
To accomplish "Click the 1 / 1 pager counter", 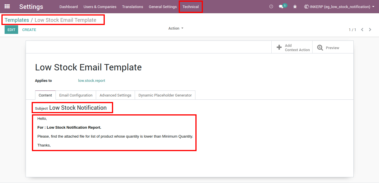I will tap(352, 30).
